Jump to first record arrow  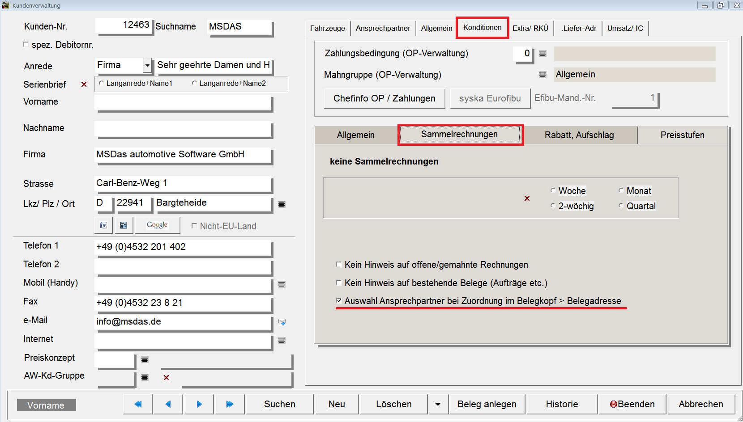click(x=138, y=404)
